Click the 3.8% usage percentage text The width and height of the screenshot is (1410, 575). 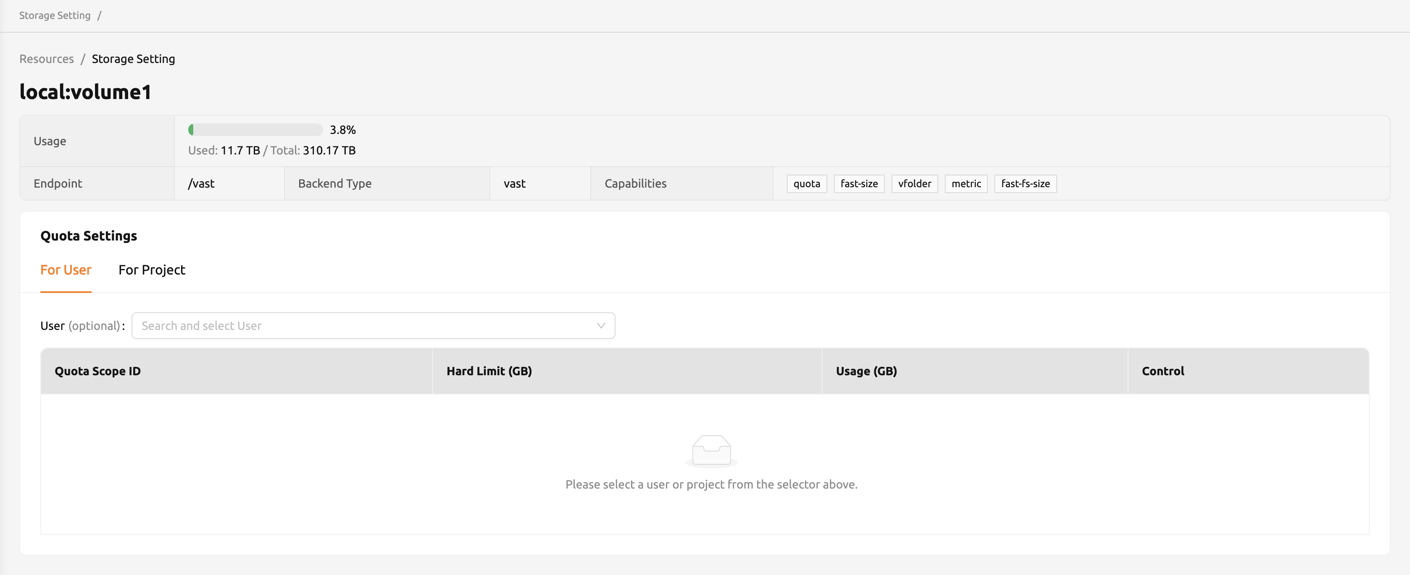click(343, 130)
